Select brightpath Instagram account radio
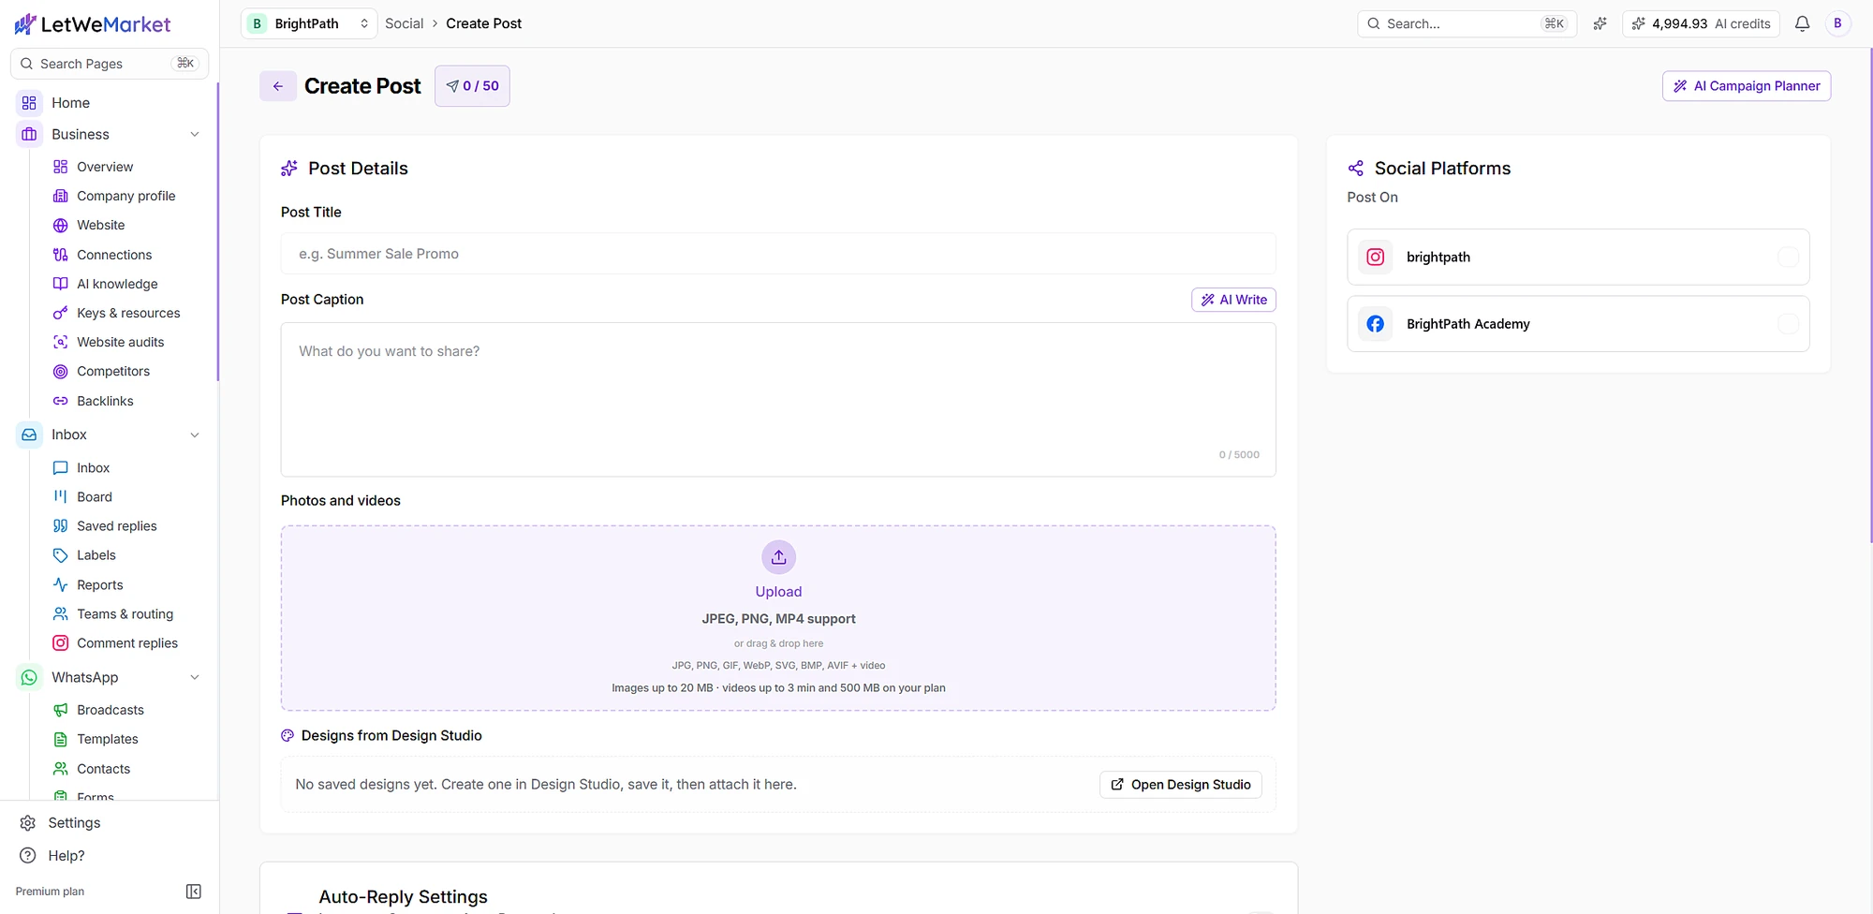 click(1788, 257)
